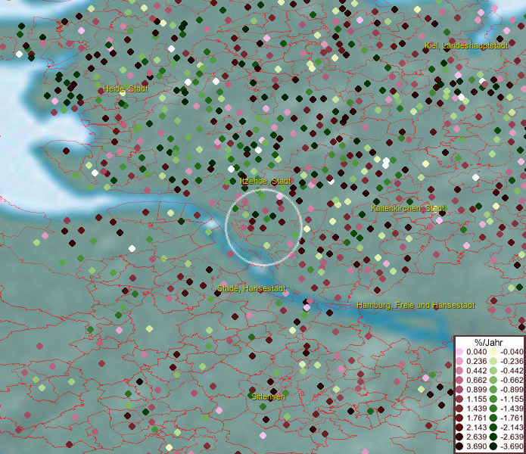Select the 3.690 legend color swatch

(460, 446)
